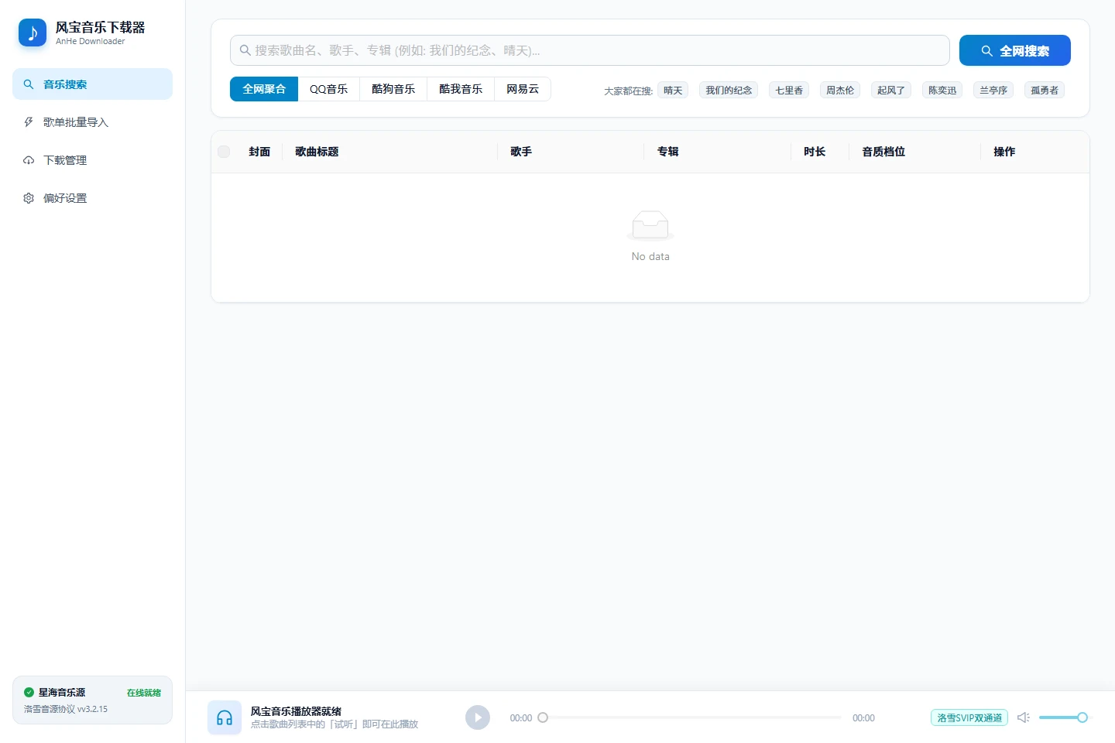This screenshot has height=743, width=1115.
Task: Pick the 陈奕迅 hot search tag
Action: (942, 90)
